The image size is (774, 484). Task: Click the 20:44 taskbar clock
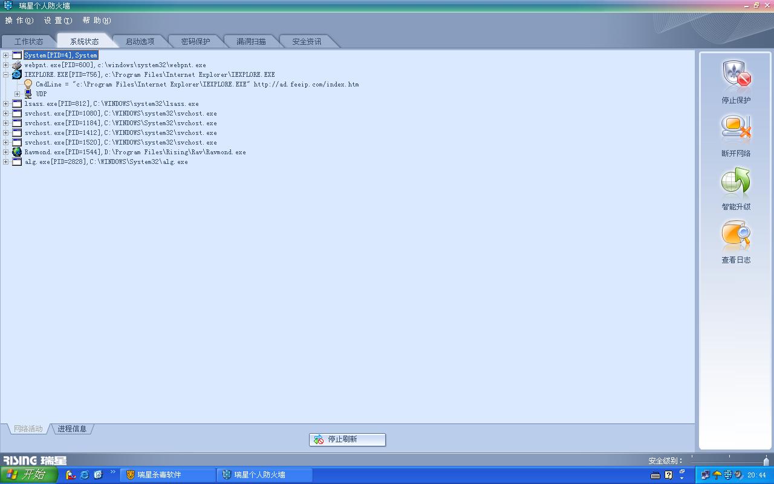click(756, 476)
